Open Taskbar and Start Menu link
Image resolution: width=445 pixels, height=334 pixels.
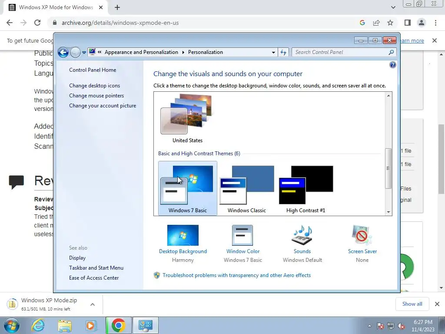96,268
